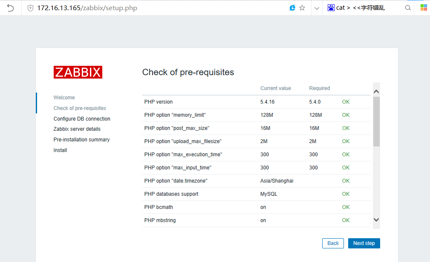Select the Welcome setup step
Screen dimensions: 430x262
pyautogui.click(x=64, y=98)
